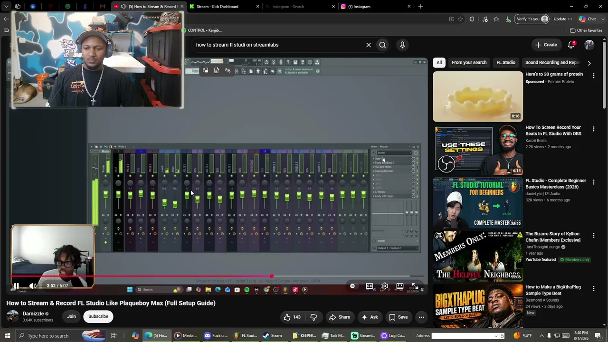The width and height of the screenshot is (608, 342).
Task: Seek using the red video progress bar
Action: point(218,276)
